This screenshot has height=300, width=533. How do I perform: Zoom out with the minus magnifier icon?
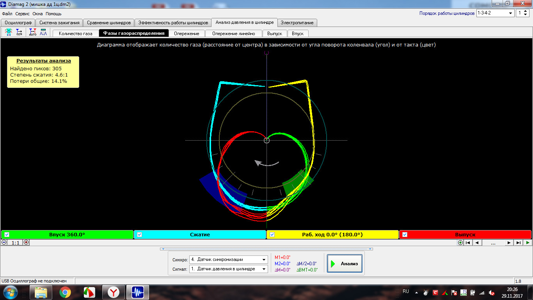point(4,242)
